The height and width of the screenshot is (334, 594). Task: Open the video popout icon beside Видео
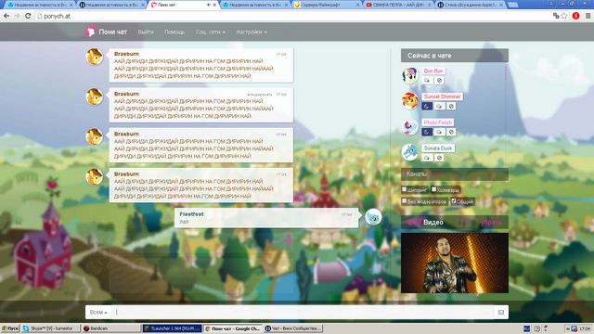click(x=419, y=223)
